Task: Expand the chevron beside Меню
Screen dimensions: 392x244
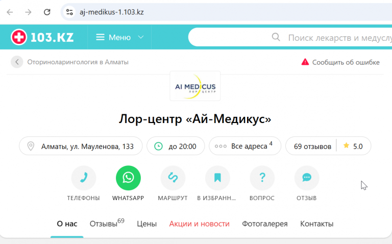Action: (x=141, y=37)
